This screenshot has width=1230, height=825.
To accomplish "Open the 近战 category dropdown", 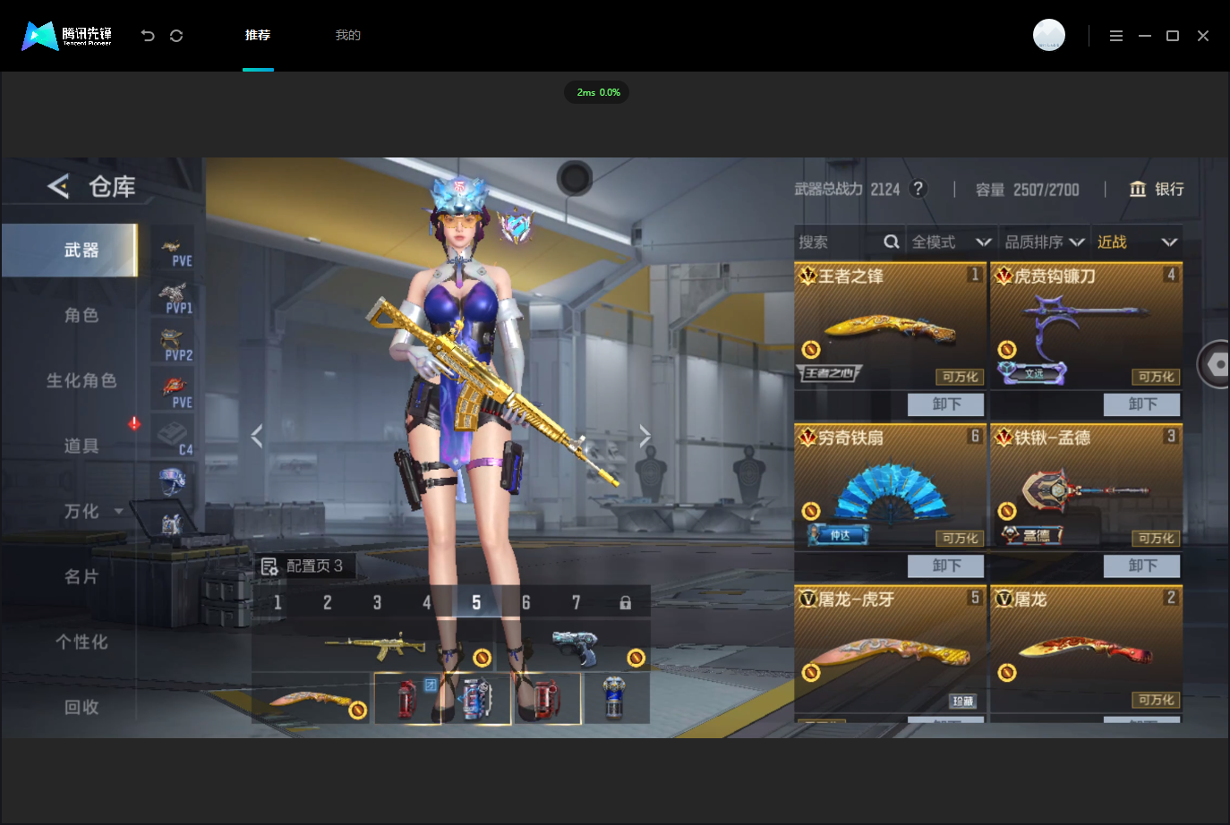I will click(1137, 242).
